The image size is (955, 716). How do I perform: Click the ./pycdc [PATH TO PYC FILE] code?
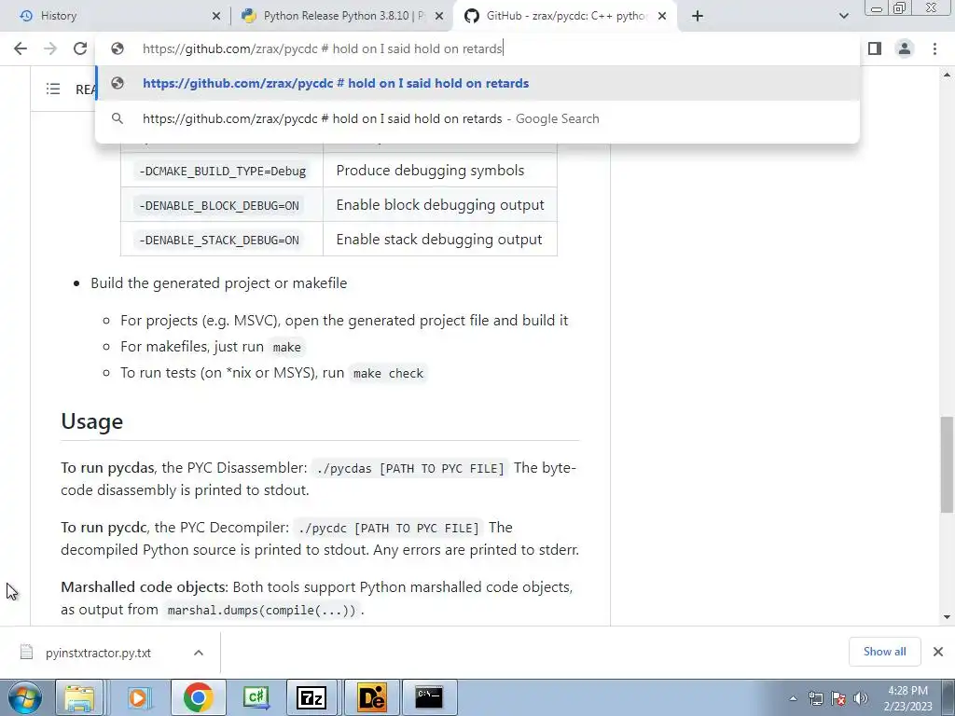coord(389,528)
